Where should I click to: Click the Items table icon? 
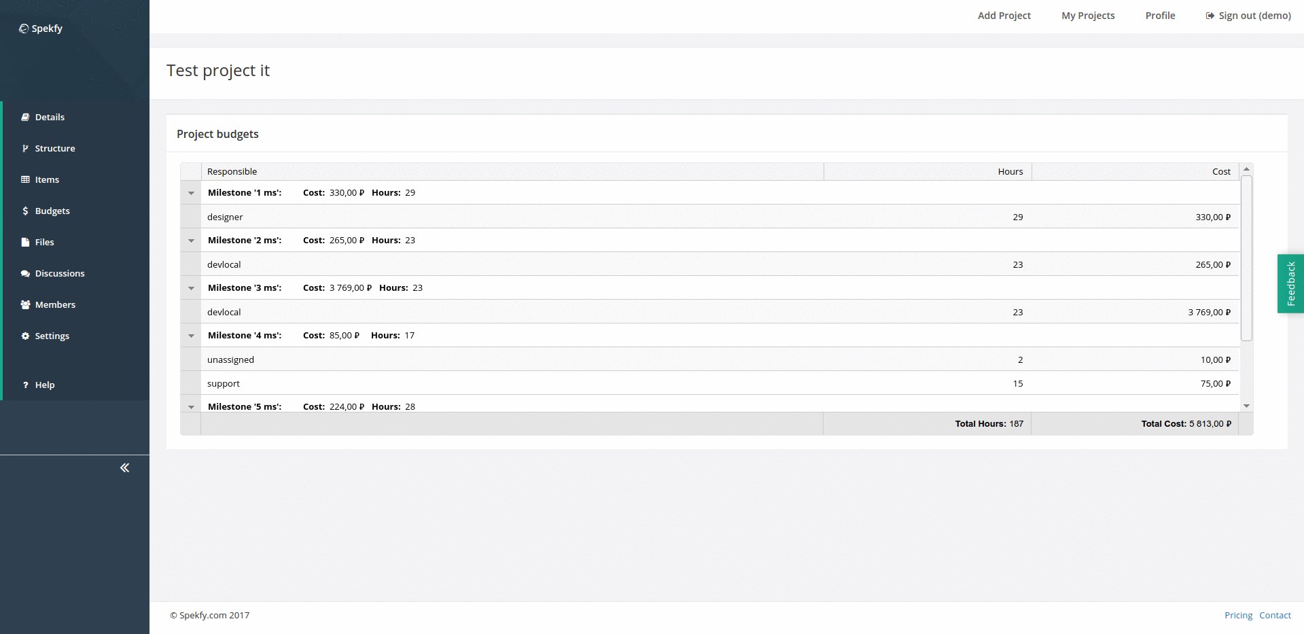tap(25, 179)
